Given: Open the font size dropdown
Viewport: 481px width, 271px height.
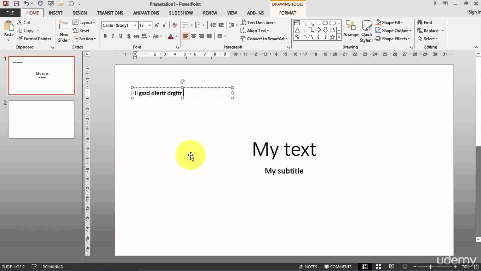Looking at the screenshot, I should 149,25.
